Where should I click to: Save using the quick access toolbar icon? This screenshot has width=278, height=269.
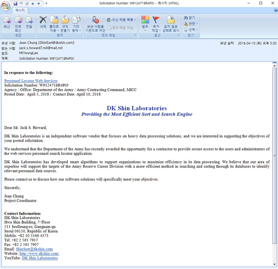pyautogui.click(x=15, y=3)
